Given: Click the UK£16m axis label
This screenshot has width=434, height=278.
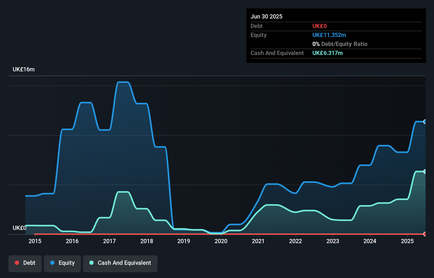Looking at the screenshot, I should coord(23,69).
